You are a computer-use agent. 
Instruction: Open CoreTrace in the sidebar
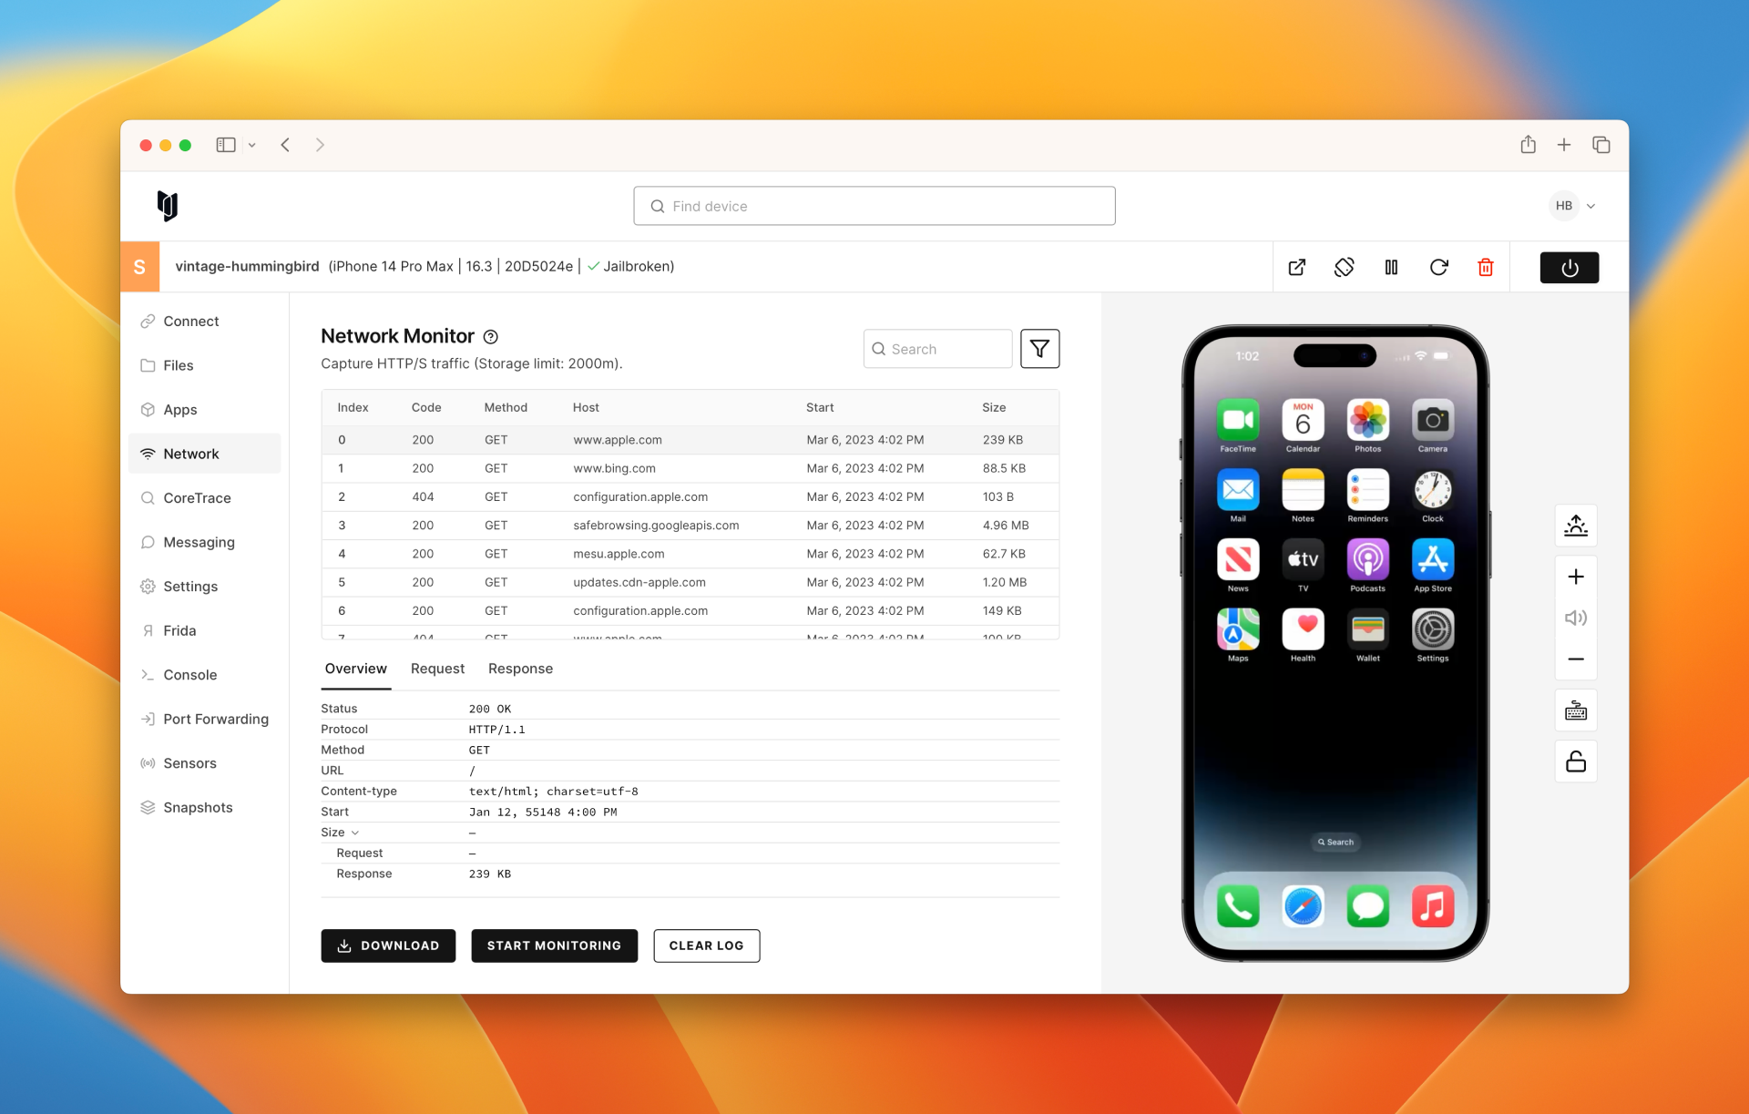tap(197, 498)
